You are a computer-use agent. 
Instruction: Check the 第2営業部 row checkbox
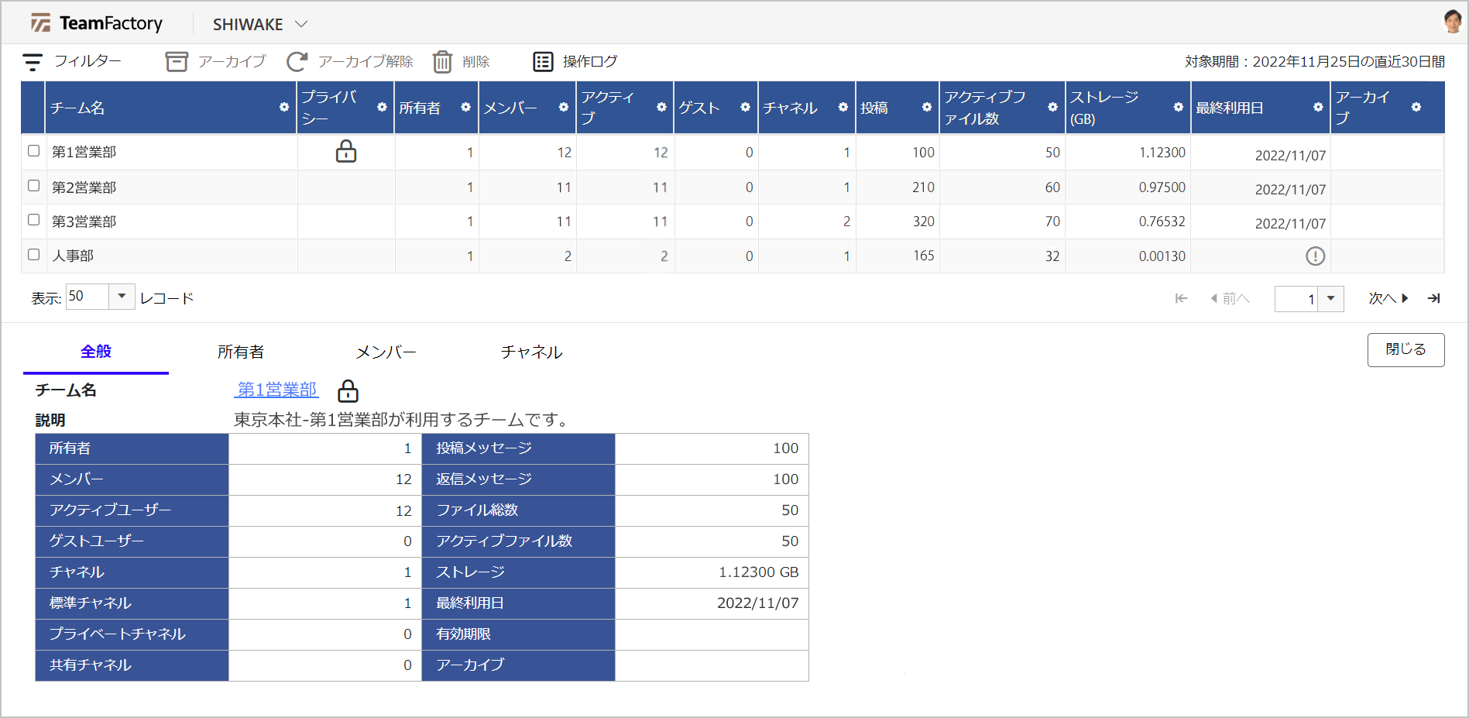pos(33,186)
